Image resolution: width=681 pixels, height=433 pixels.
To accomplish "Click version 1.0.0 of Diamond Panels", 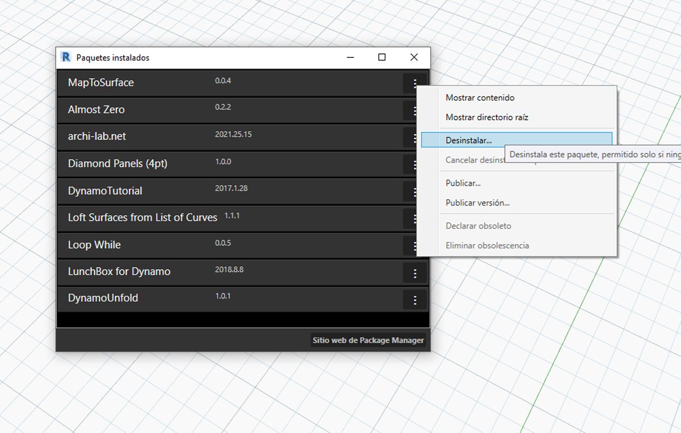I will [223, 162].
